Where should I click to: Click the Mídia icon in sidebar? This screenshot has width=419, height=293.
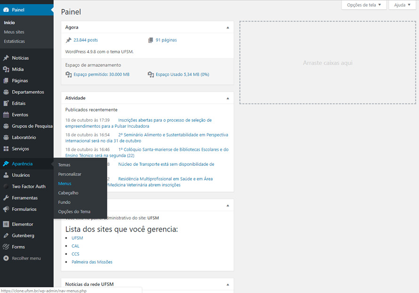6,69
